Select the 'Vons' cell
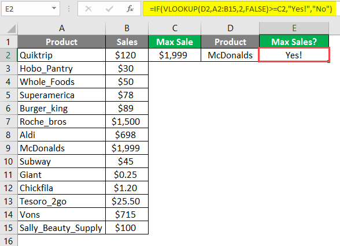 [61, 214]
